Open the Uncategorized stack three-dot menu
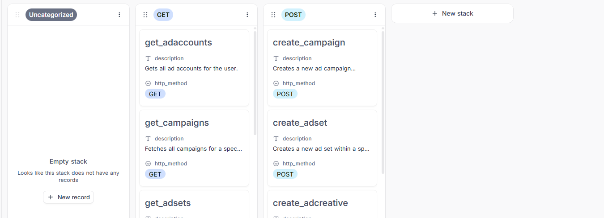 click(x=119, y=15)
